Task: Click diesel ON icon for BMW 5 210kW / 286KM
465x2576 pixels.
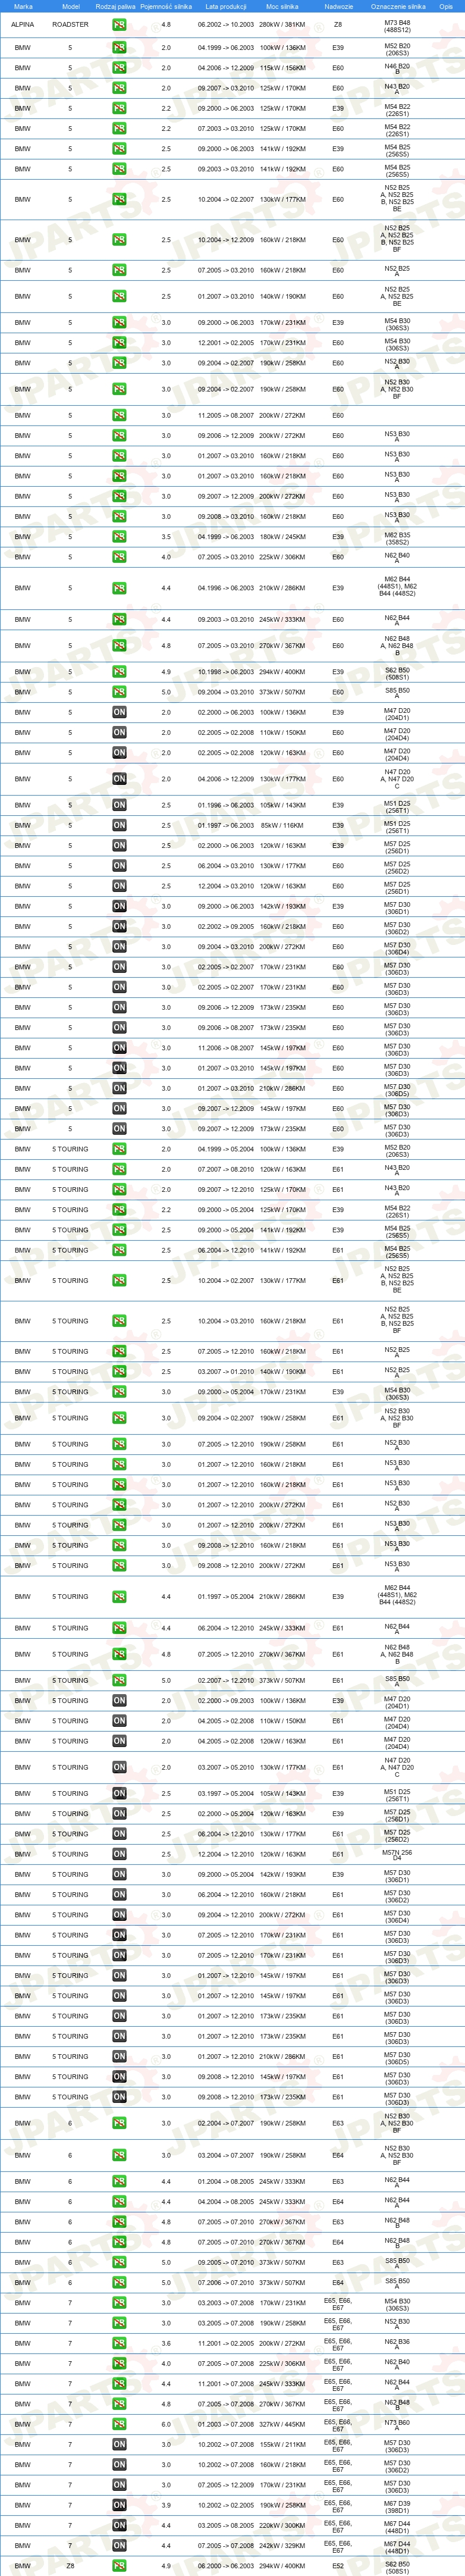Action: pyautogui.click(x=119, y=1088)
